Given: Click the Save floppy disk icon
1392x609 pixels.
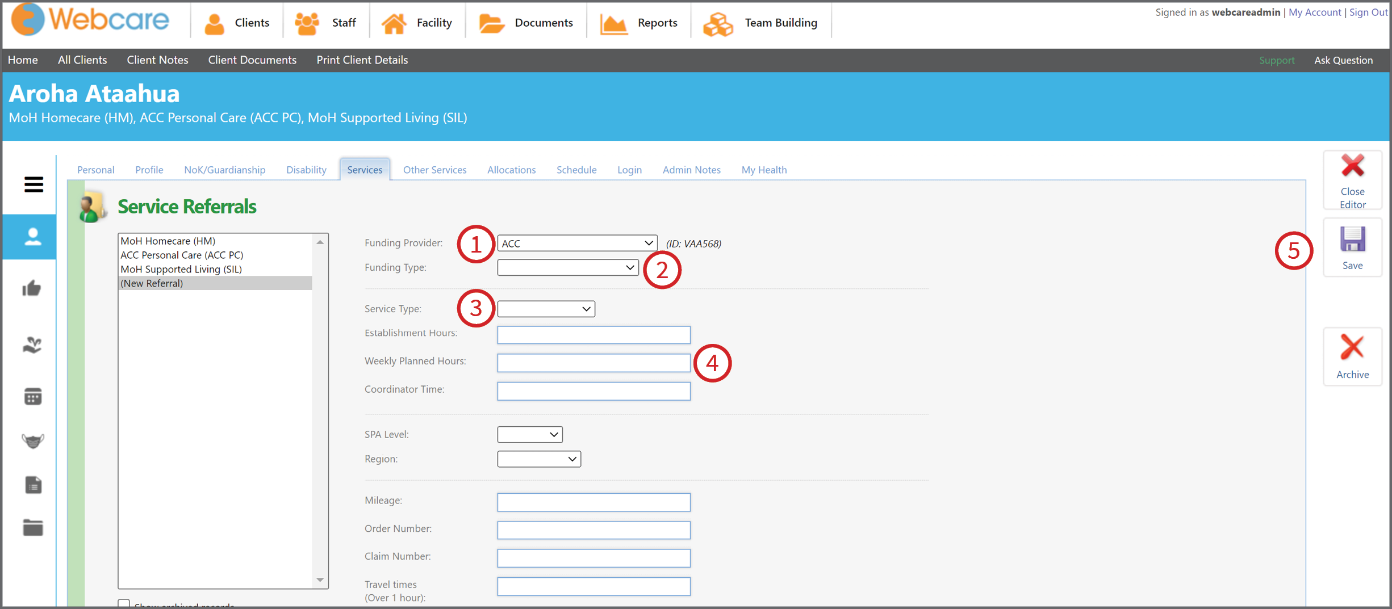Looking at the screenshot, I should click(1352, 239).
